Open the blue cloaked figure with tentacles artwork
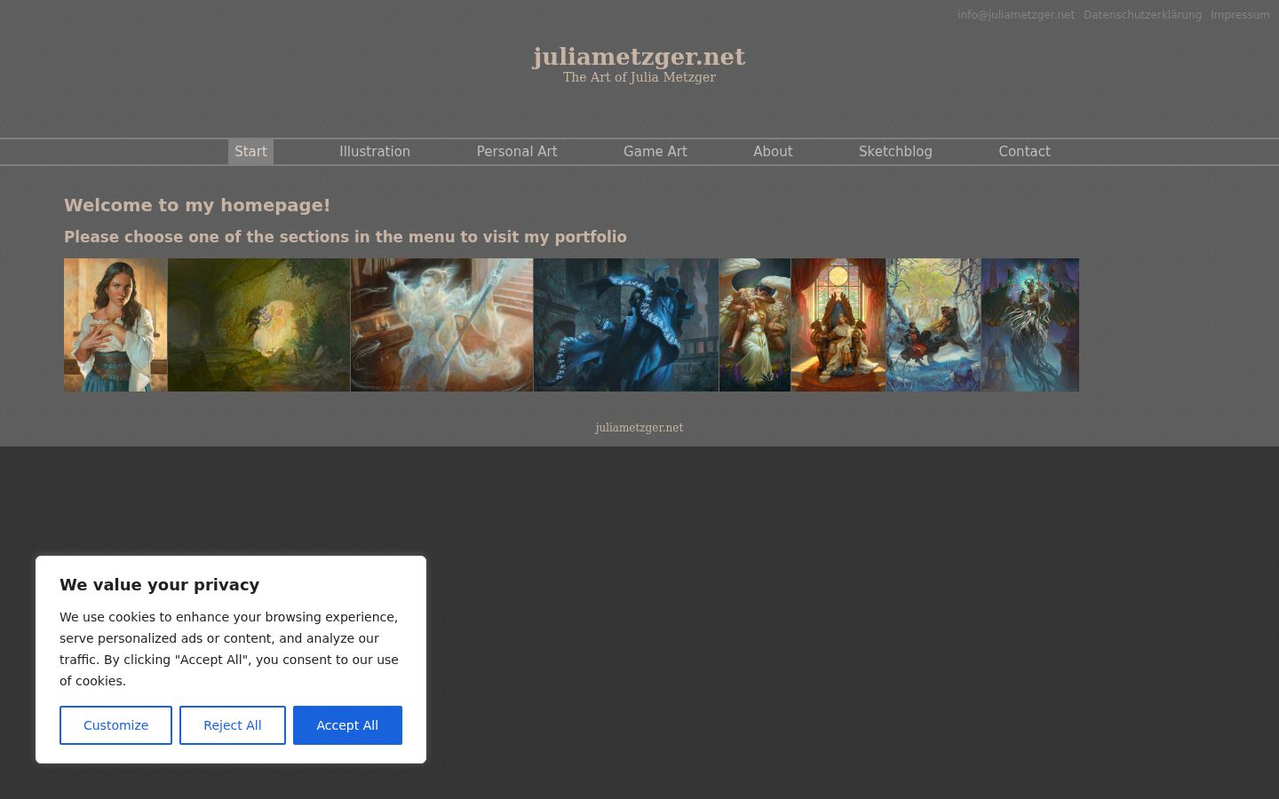1279x799 pixels. coord(626,325)
